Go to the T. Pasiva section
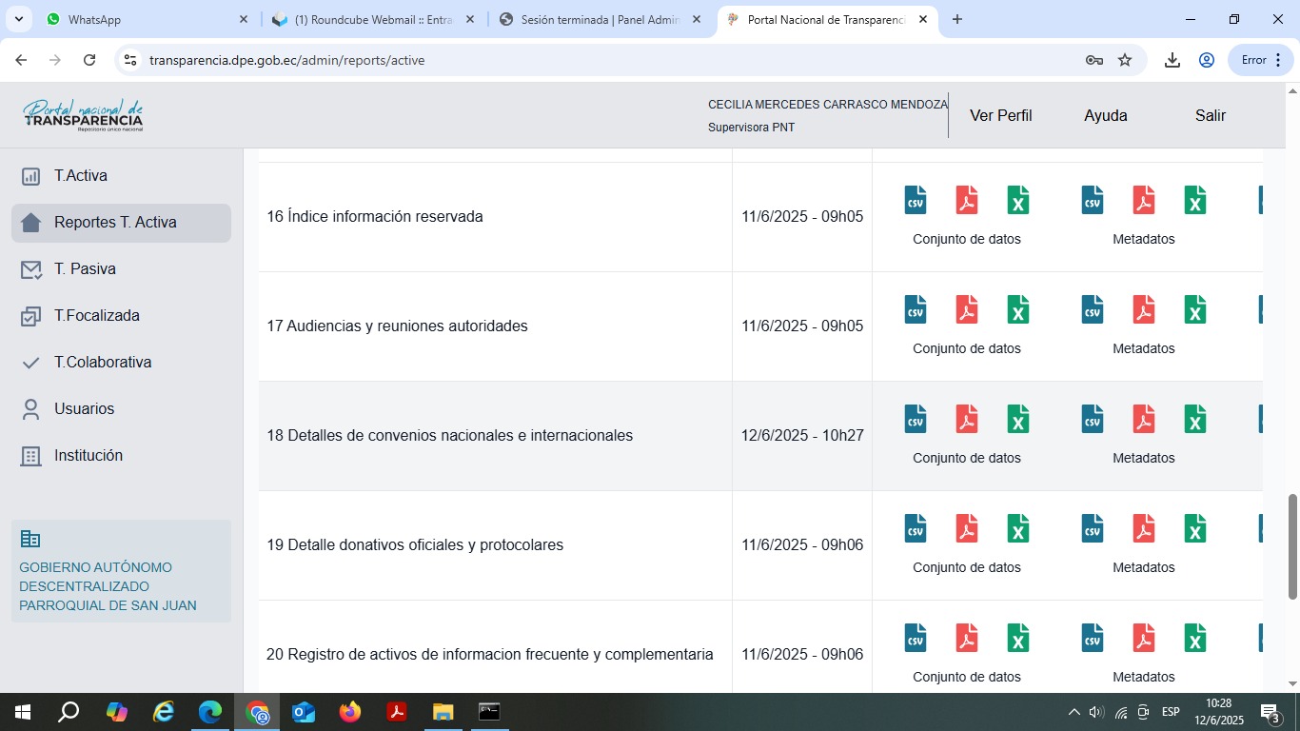The width and height of the screenshot is (1300, 731). (85, 269)
